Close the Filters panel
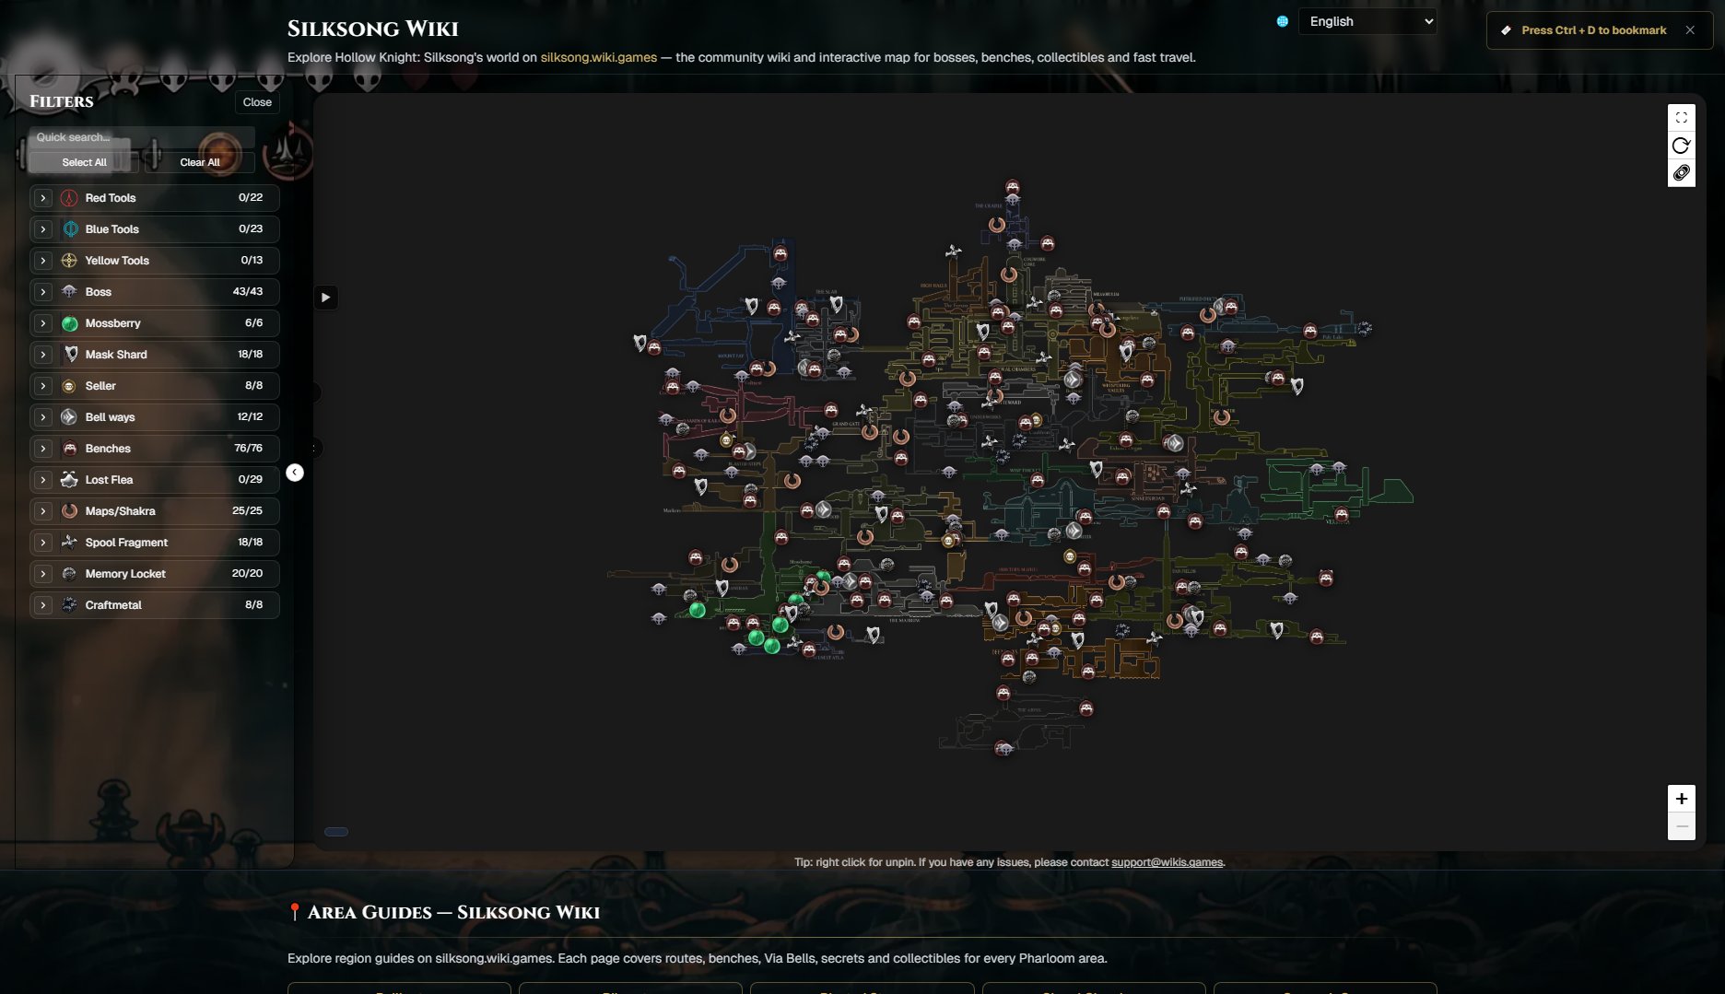Viewport: 1725px width, 994px height. pyautogui.click(x=257, y=102)
